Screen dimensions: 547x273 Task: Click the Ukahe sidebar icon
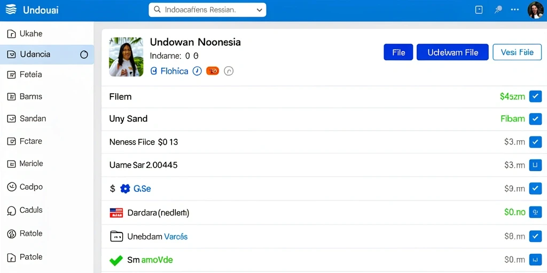pos(12,34)
